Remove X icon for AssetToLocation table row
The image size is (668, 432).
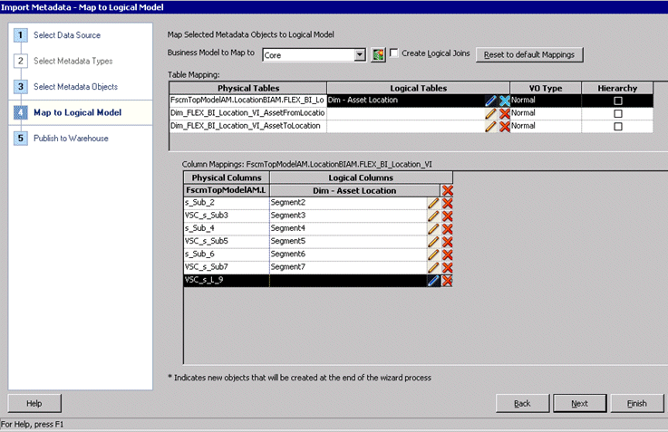click(x=505, y=127)
